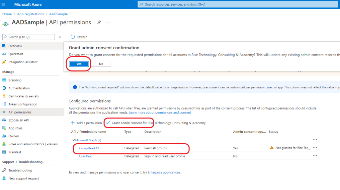Screen dimensions: 340x190
Task: Pin the AADSample blade with pin icon
Action: pyautogui.click(x=99, y=23)
